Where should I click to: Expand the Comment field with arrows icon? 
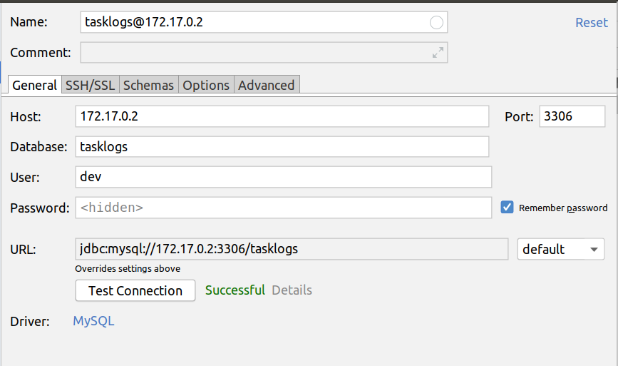(x=438, y=53)
